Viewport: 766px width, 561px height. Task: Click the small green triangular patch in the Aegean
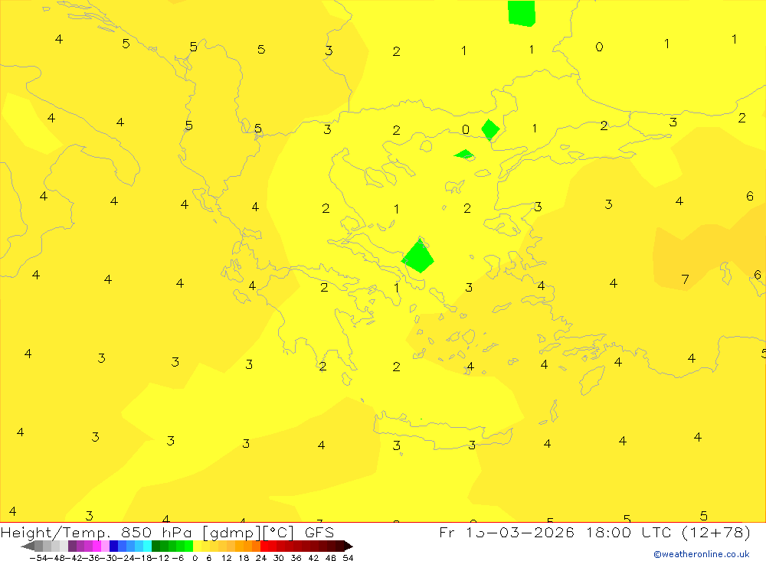click(464, 155)
